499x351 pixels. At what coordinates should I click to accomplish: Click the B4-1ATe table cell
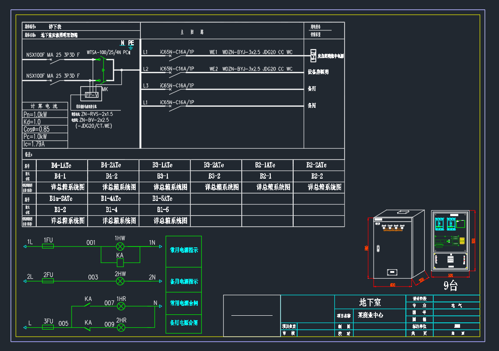pyautogui.click(x=61, y=165)
